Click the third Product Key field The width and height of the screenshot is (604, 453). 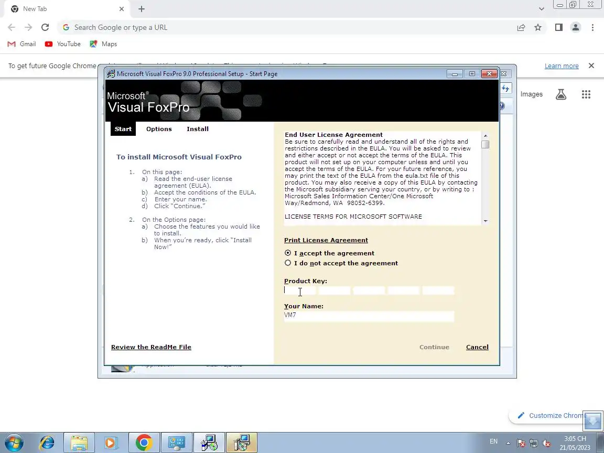pyautogui.click(x=369, y=290)
